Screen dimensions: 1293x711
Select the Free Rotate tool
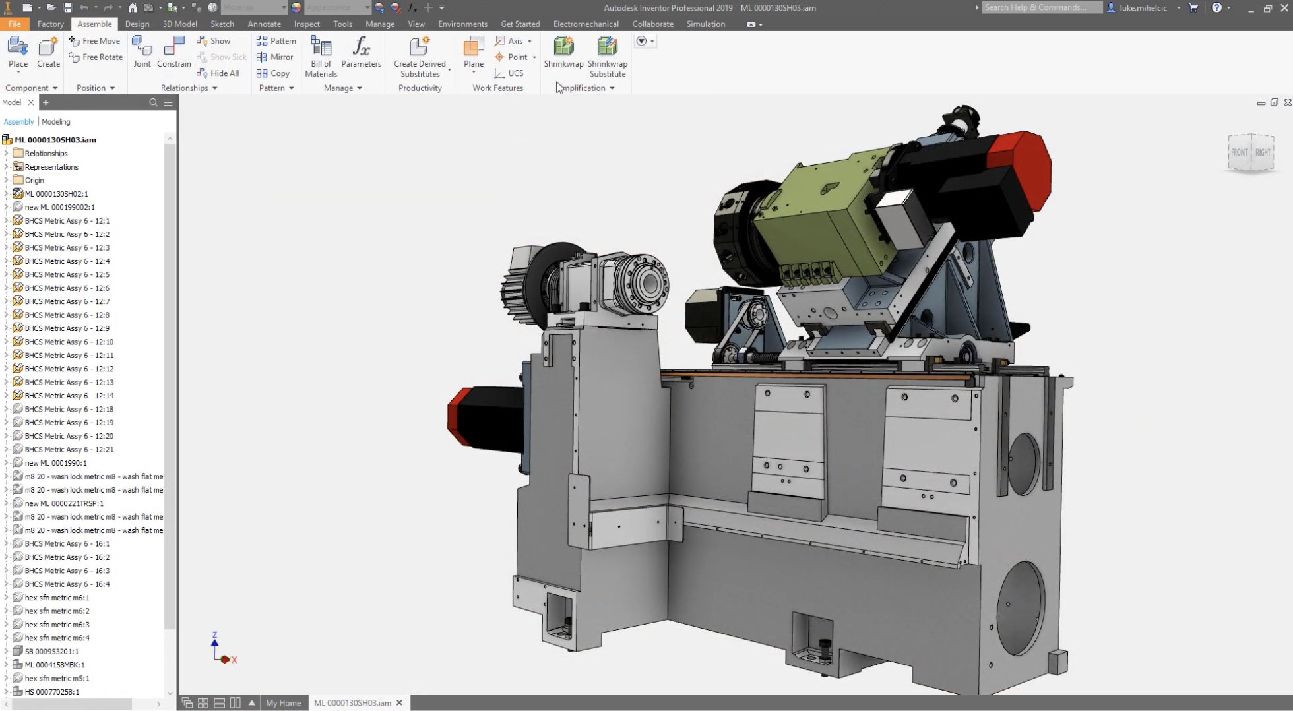[x=96, y=57]
